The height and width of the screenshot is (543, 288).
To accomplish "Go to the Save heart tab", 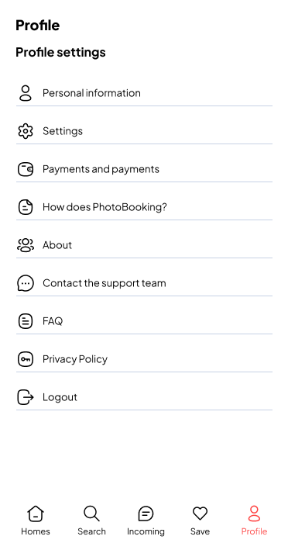I will [200, 521].
